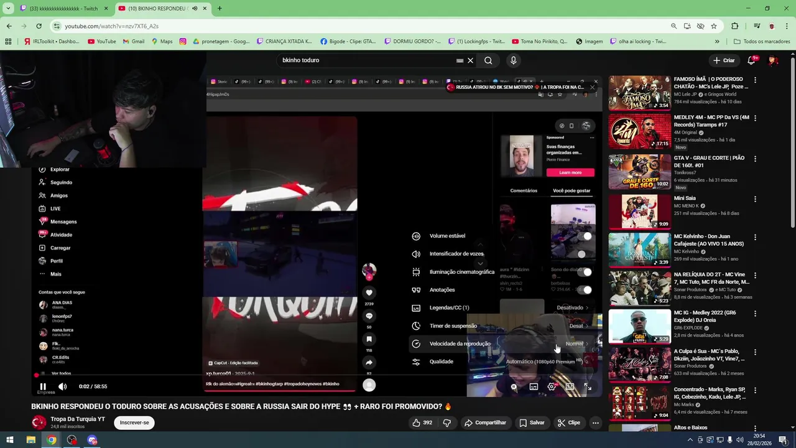
Task: Bookmark this page with star icon
Action: pos(714,26)
